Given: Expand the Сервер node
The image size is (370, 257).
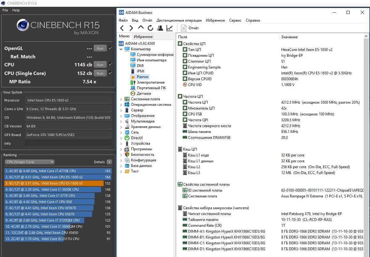Looking at the screenshot, I should pyautogui.click(x=121, y=110).
